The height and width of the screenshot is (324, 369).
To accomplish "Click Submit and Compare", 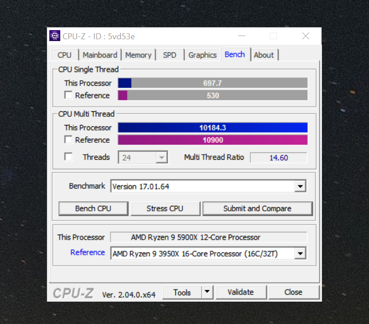I will [258, 209].
